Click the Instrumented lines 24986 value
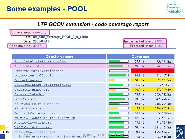Image resolution: width=185 pixels, height=139 pixels. [x=159, y=41]
